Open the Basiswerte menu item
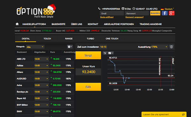Viewport: 191px width, 117px height. 59,24
